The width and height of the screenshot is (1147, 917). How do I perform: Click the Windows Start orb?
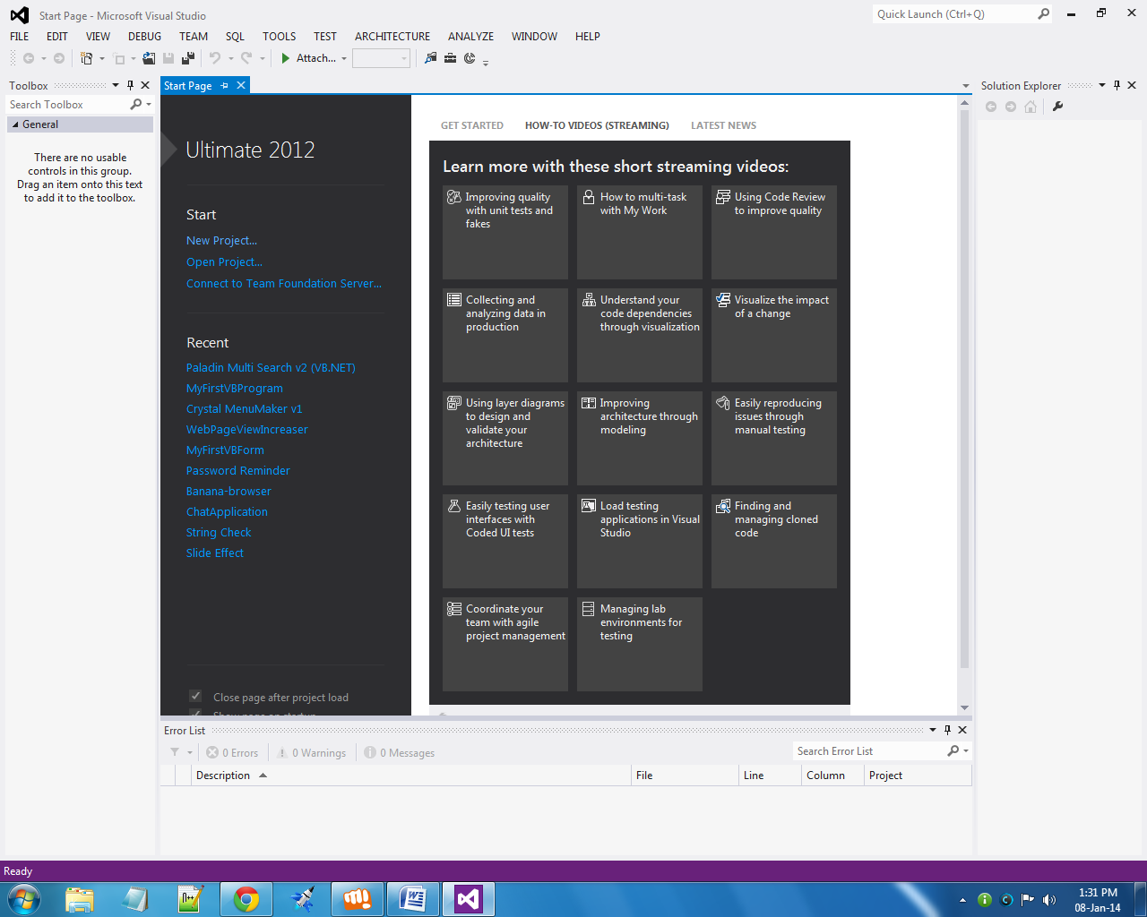coord(24,899)
